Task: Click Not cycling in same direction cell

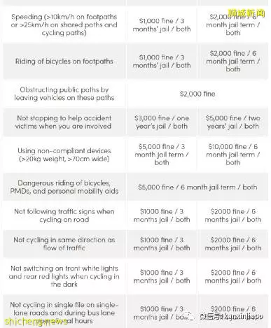Action: (64, 244)
